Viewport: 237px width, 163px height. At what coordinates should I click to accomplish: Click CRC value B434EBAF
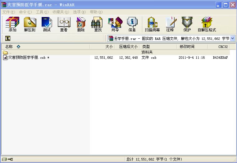click(x=220, y=58)
